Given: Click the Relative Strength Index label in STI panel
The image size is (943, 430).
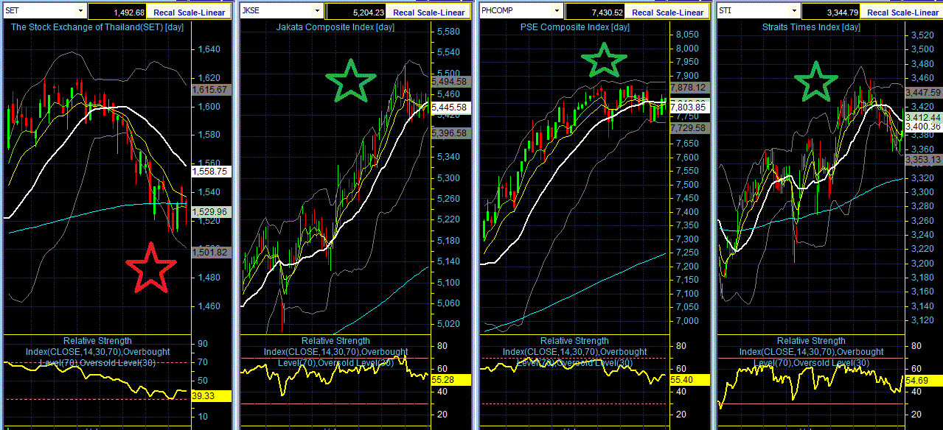Looking at the screenshot, I should point(811,352).
